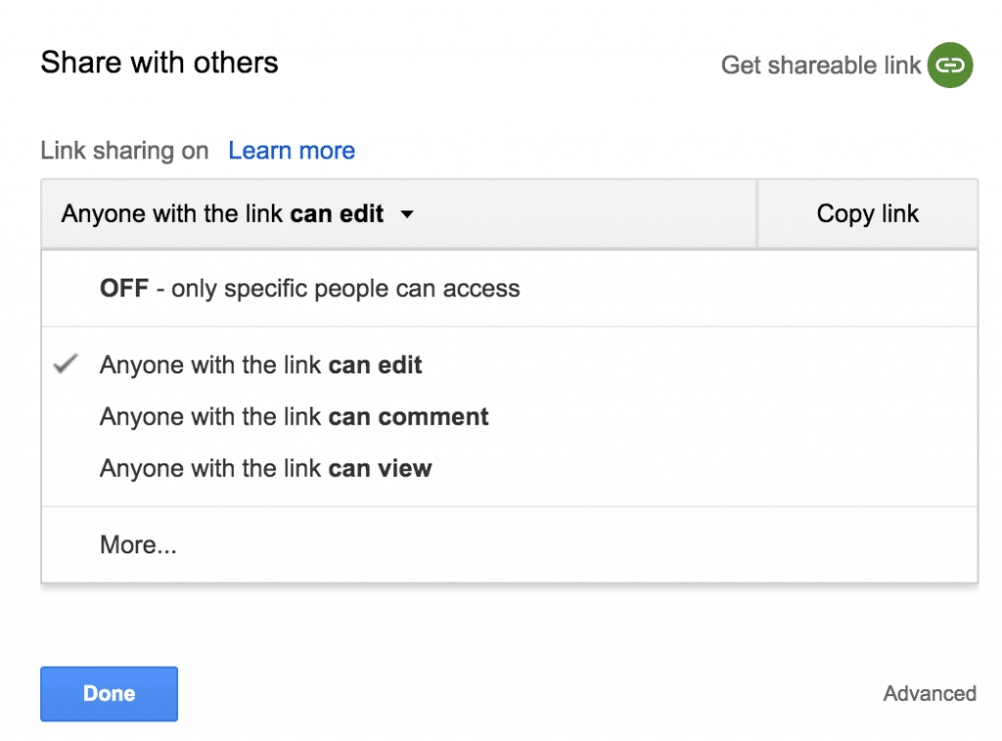The image size is (1002, 741).
Task: Click the 'Share with others' dialog title
Action: coord(159,64)
